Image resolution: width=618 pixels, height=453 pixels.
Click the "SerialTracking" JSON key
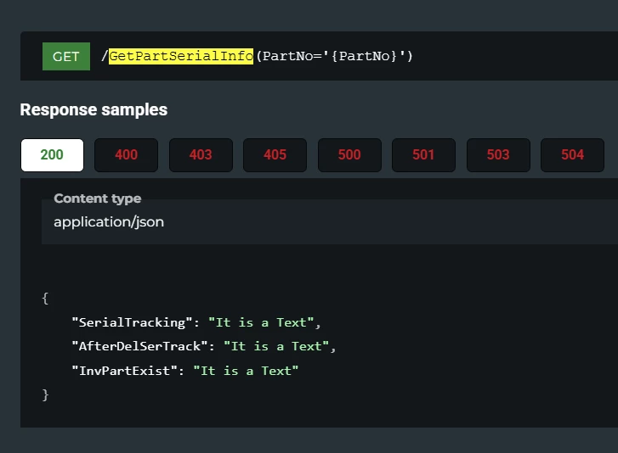click(x=131, y=322)
